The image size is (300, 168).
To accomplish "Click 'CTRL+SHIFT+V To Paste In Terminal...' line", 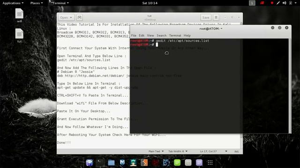I will 93,95.
